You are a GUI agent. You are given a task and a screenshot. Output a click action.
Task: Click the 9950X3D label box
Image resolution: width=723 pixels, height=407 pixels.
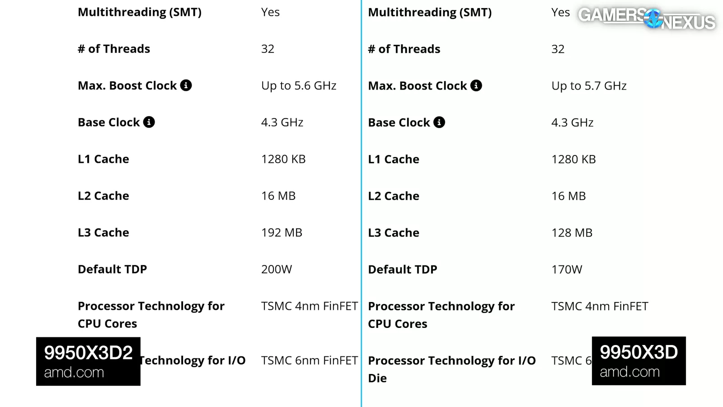[638, 353]
